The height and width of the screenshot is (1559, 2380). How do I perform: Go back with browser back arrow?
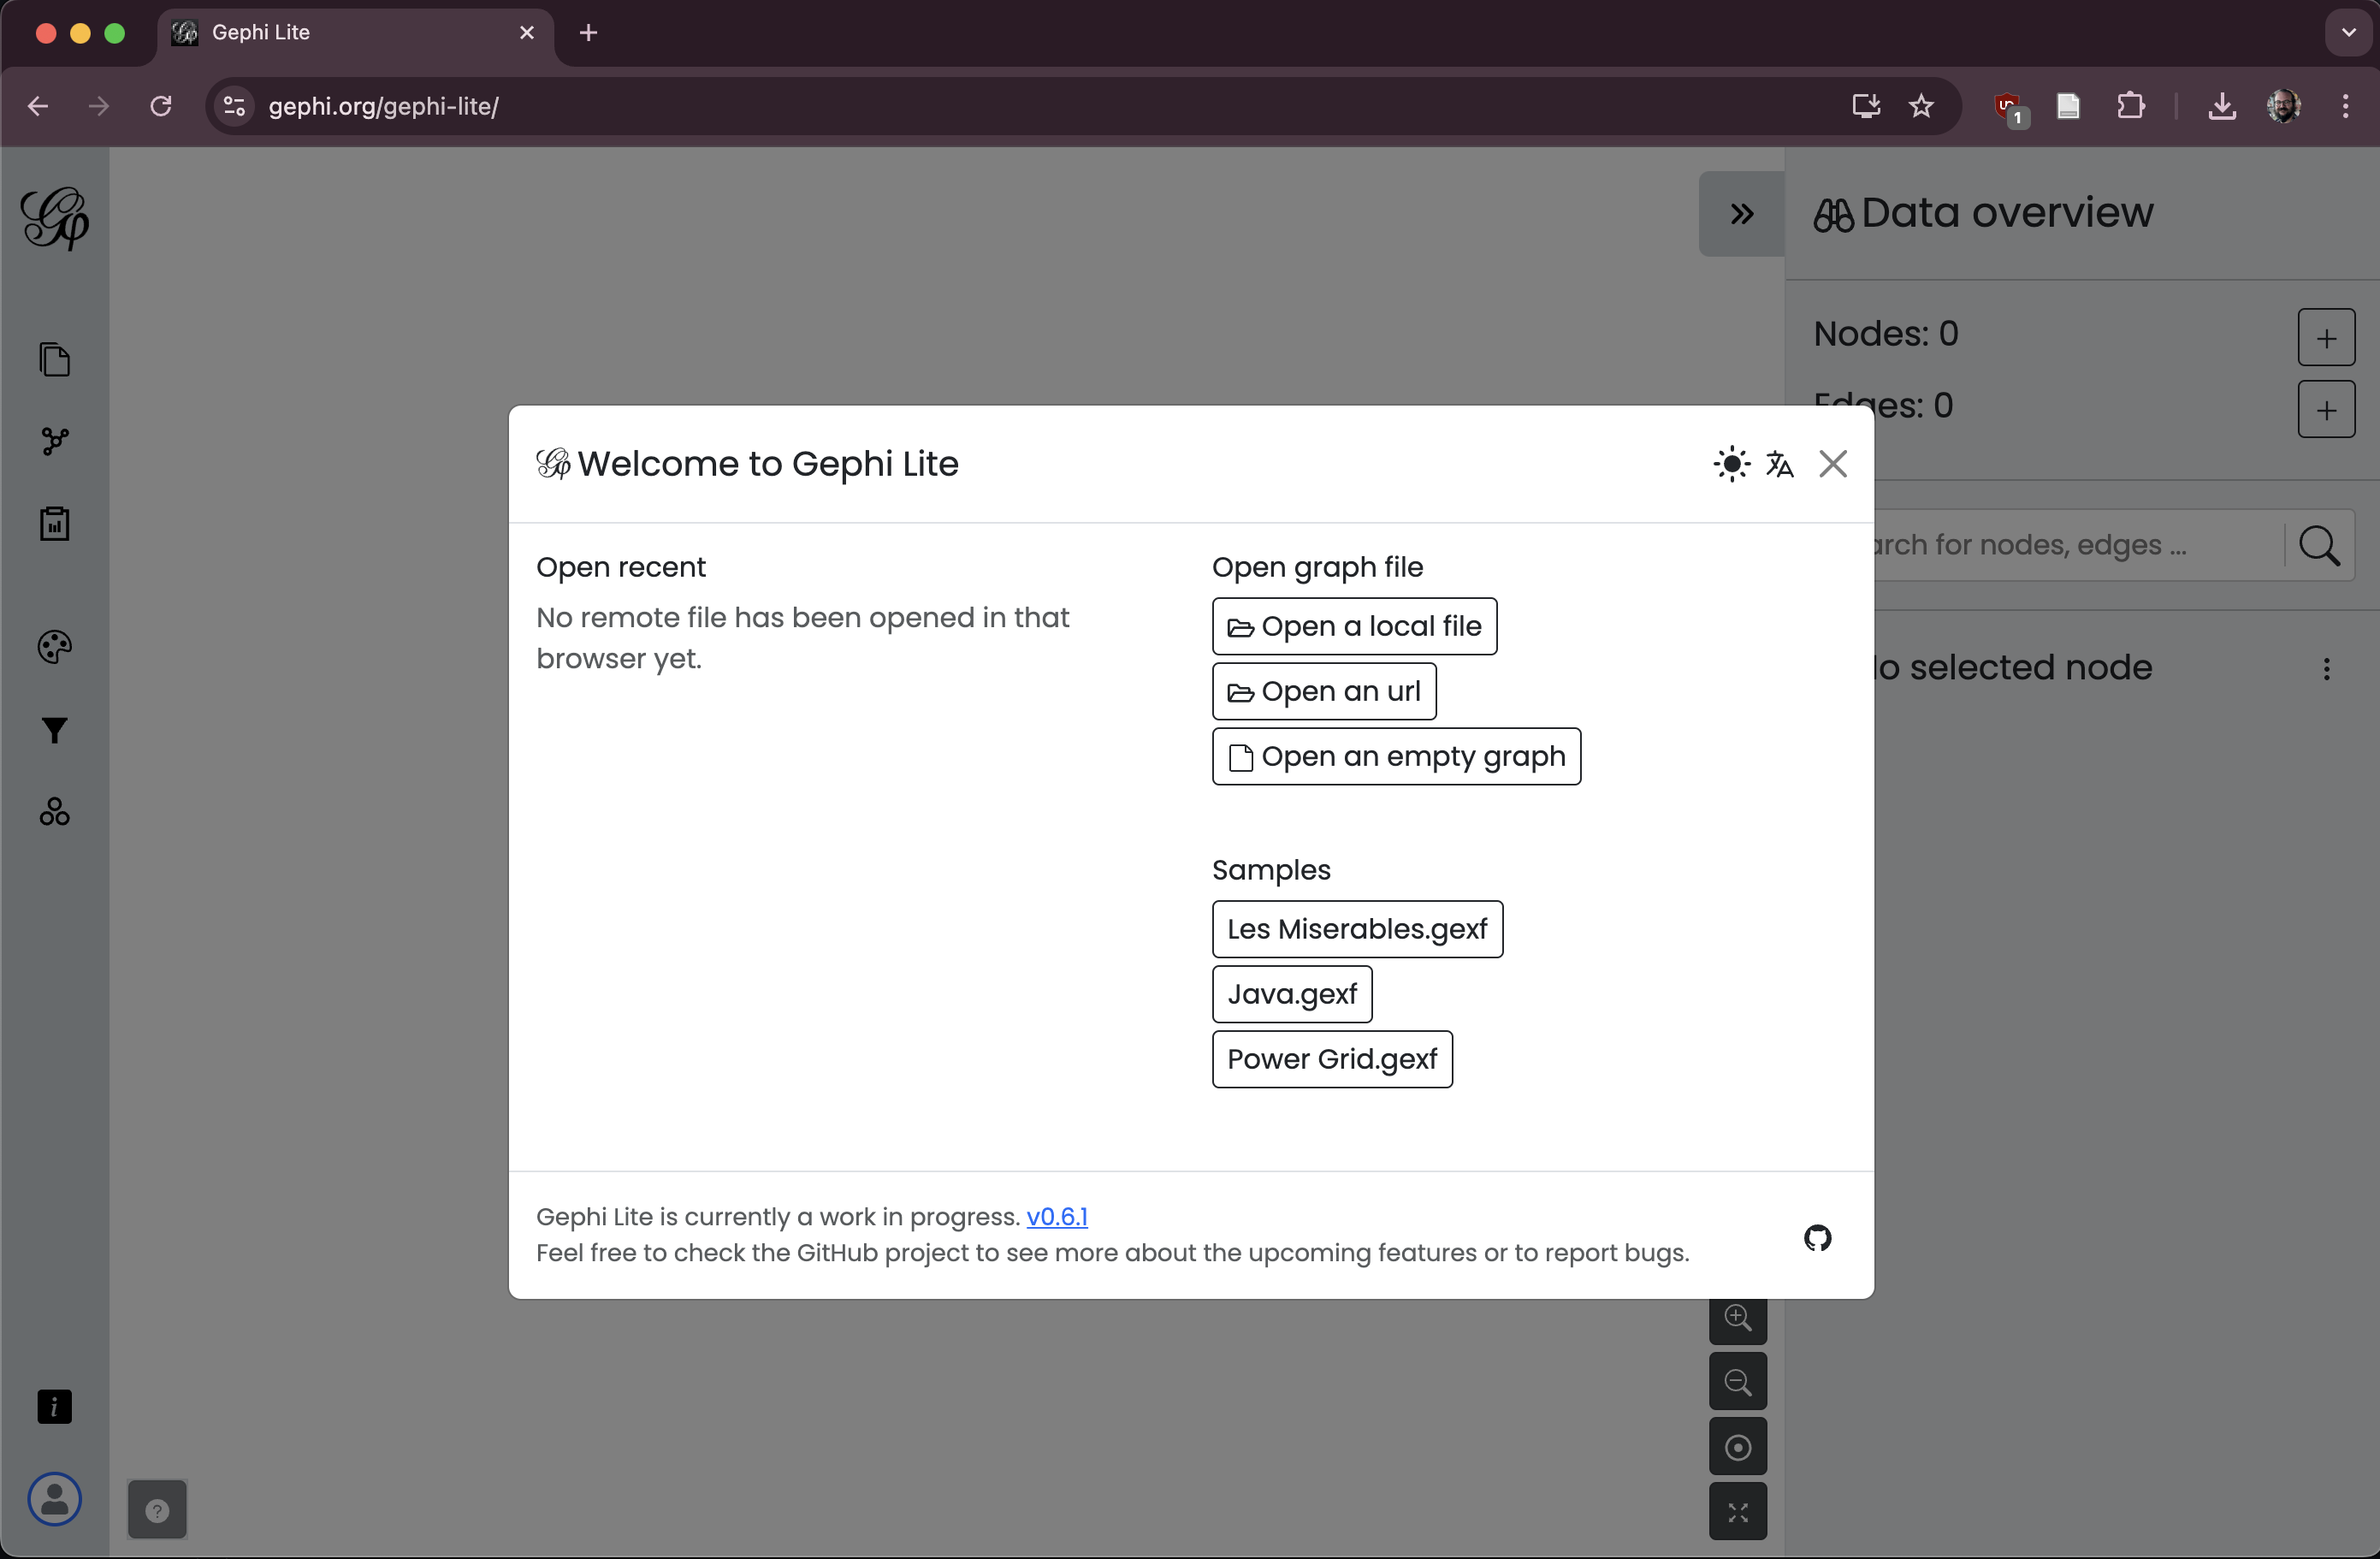coord(38,106)
